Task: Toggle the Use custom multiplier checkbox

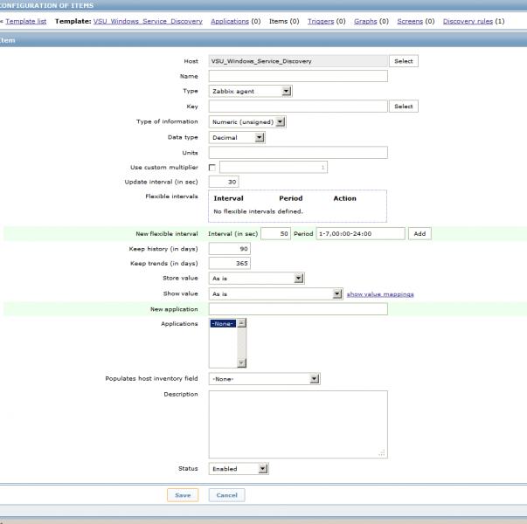Action: click(212, 167)
